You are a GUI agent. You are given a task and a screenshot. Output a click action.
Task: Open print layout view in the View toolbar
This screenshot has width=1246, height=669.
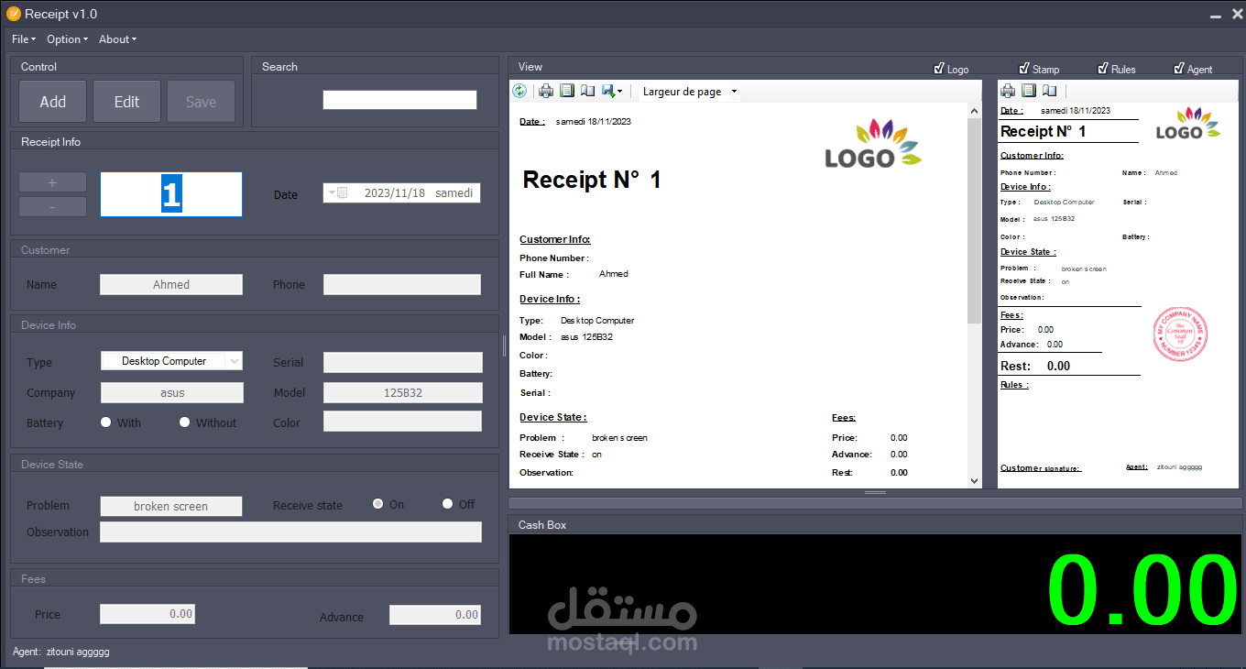tap(567, 91)
